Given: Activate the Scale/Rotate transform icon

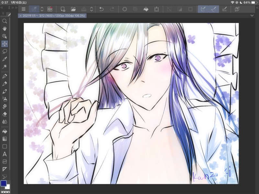Looking at the screenshot, I should 156,9.
